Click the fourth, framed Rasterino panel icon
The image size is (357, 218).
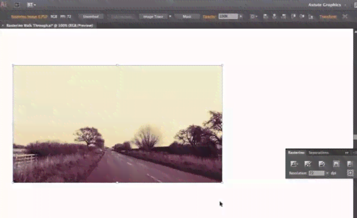pyautogui.click(x=336, y=164)
